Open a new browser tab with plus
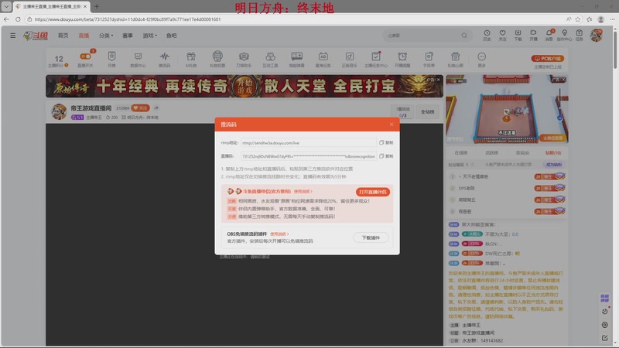 click(97, 6)
